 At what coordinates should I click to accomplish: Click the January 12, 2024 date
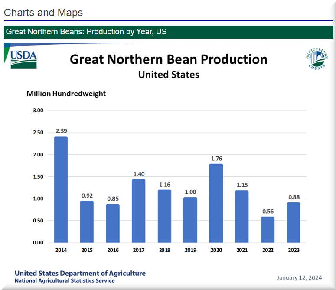tap(300, 277)
